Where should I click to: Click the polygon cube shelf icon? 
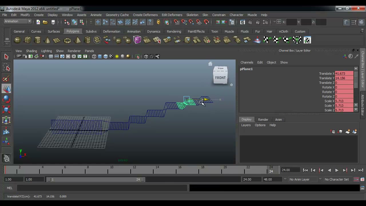pos(27,40)
